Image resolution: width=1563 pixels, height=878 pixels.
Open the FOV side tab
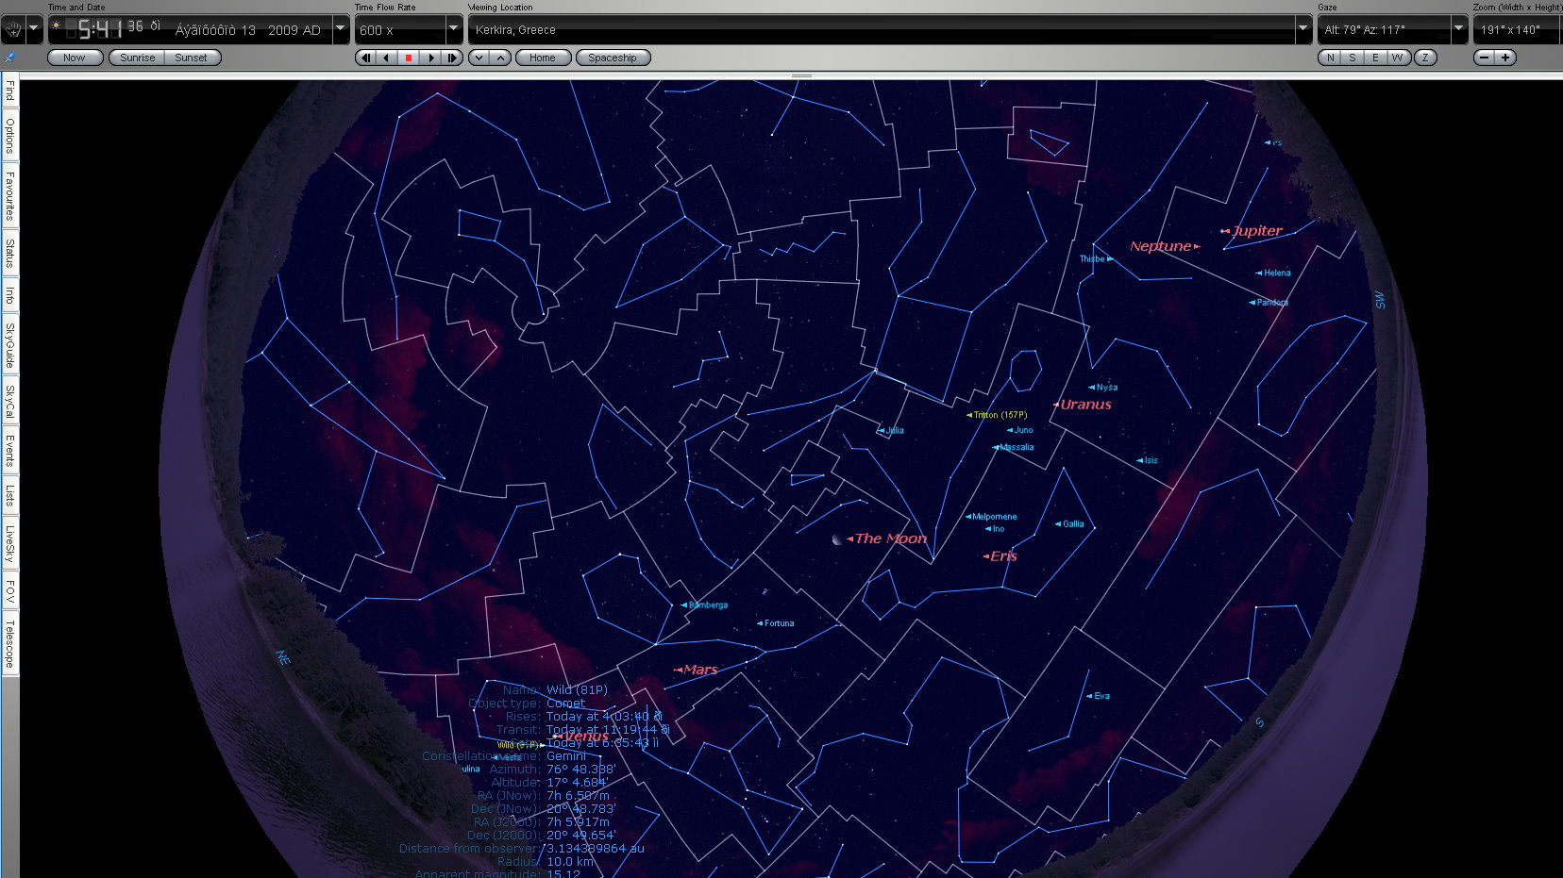click(x=9, y=591)
